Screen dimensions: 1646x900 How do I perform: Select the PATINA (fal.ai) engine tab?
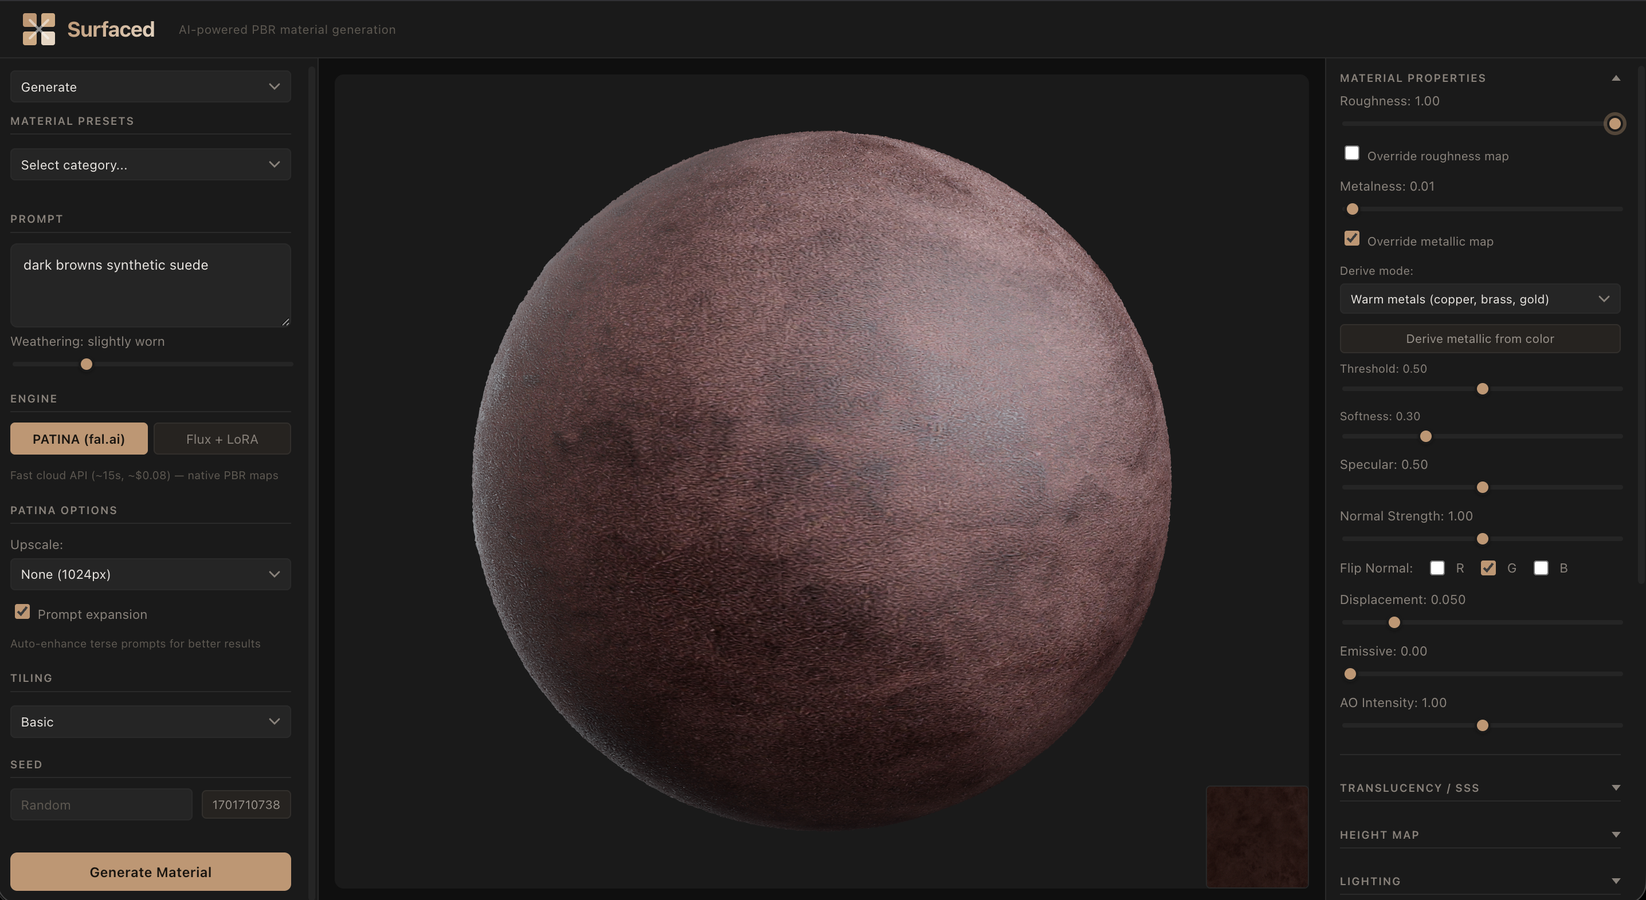(79, 439)
